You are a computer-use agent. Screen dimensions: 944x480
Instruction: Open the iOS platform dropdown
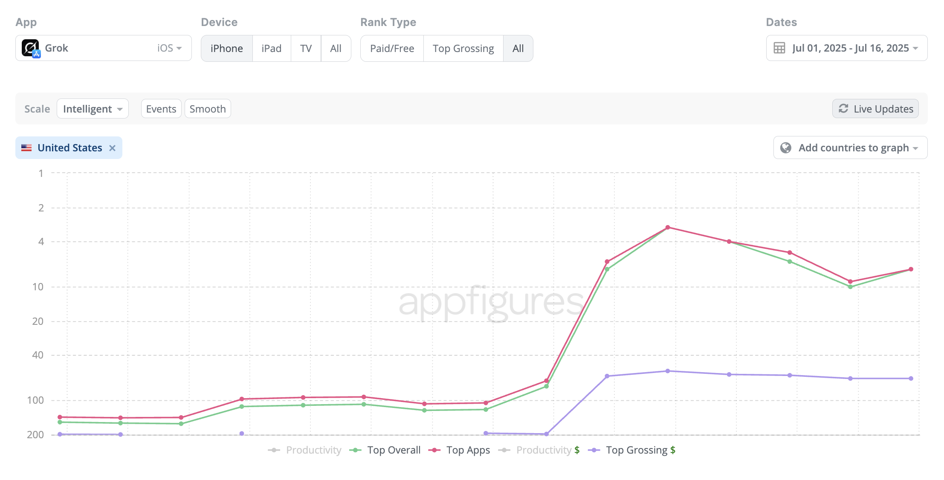[168, 48]
